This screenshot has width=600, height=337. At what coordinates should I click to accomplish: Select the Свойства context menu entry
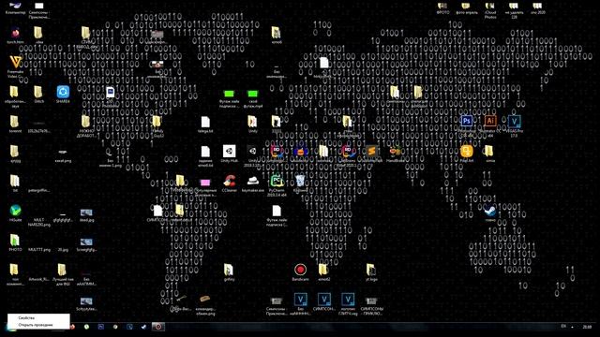[x=38, y=318]
